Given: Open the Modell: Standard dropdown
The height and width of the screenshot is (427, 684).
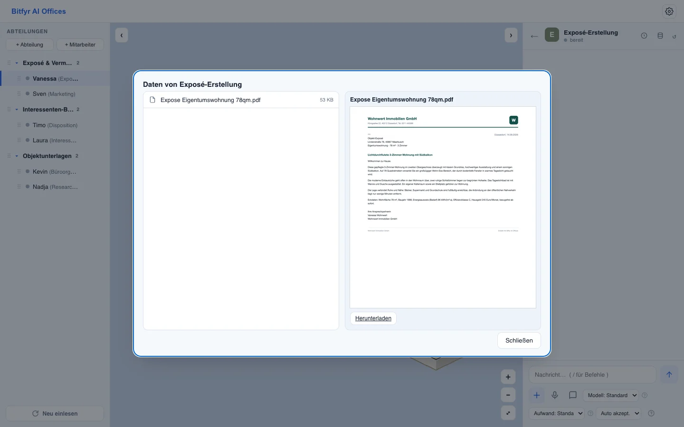Looking at the screenshot, I should pos(612,395).
